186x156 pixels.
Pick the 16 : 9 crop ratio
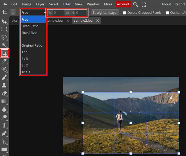pyautogui.click(x=33, y=72)
